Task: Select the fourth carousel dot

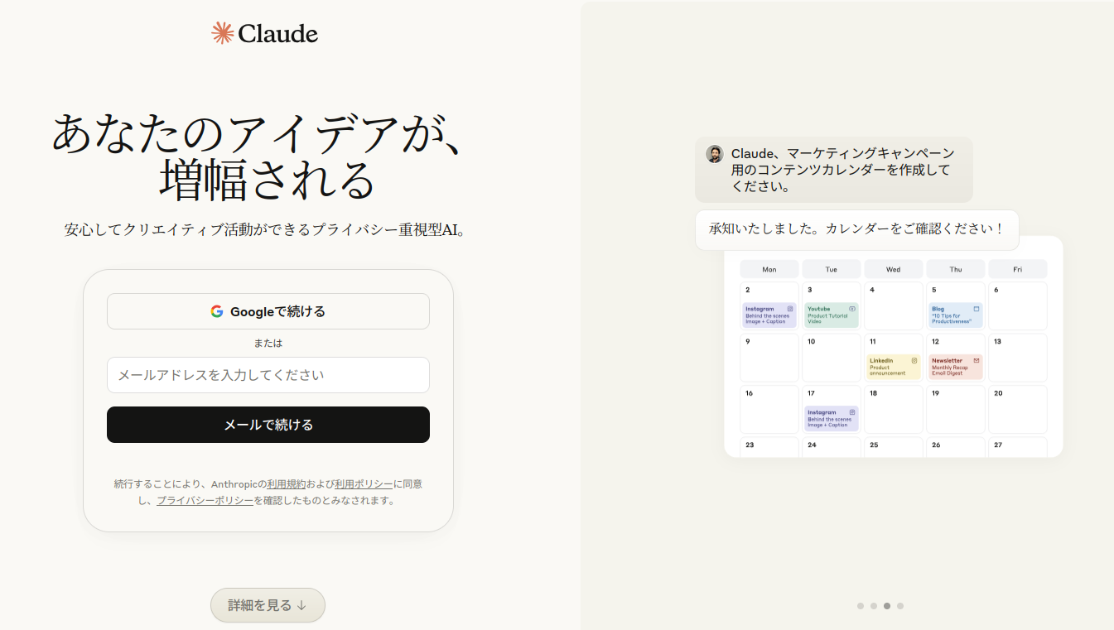Action: (900, 606)
